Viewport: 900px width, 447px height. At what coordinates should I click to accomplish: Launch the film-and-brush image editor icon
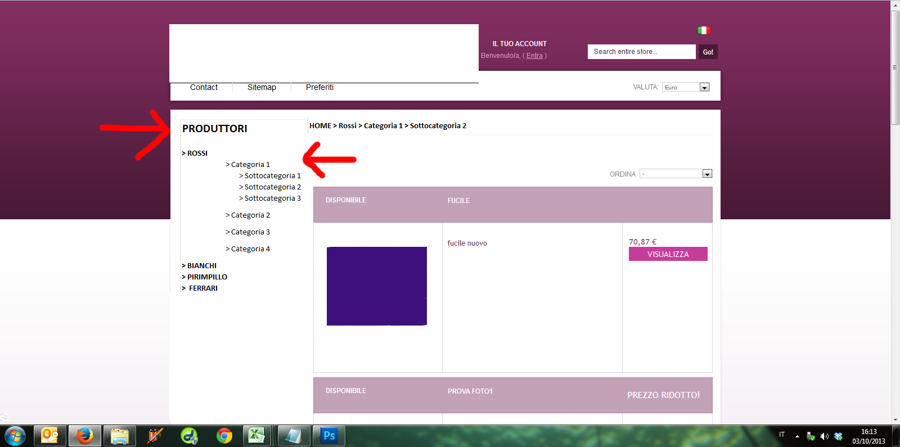click(x=155, y=436)
